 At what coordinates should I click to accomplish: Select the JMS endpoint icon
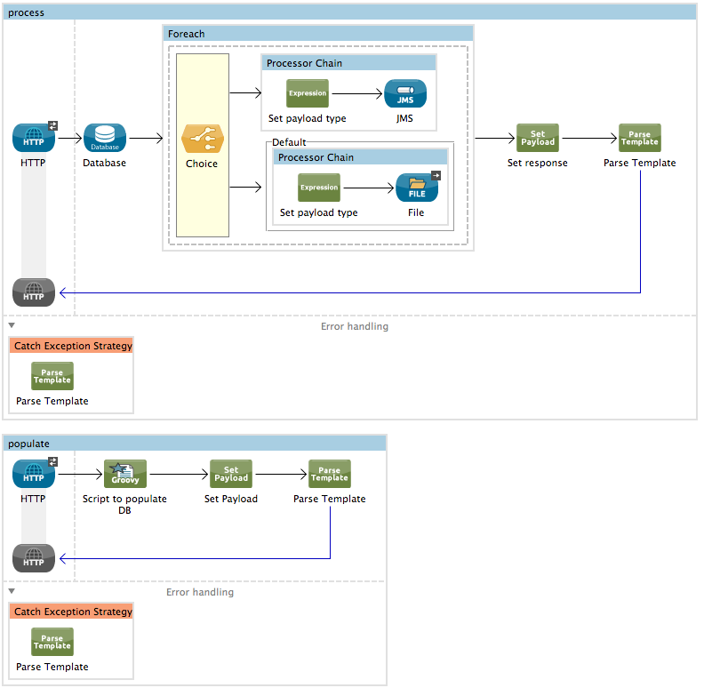click(405, 94)
